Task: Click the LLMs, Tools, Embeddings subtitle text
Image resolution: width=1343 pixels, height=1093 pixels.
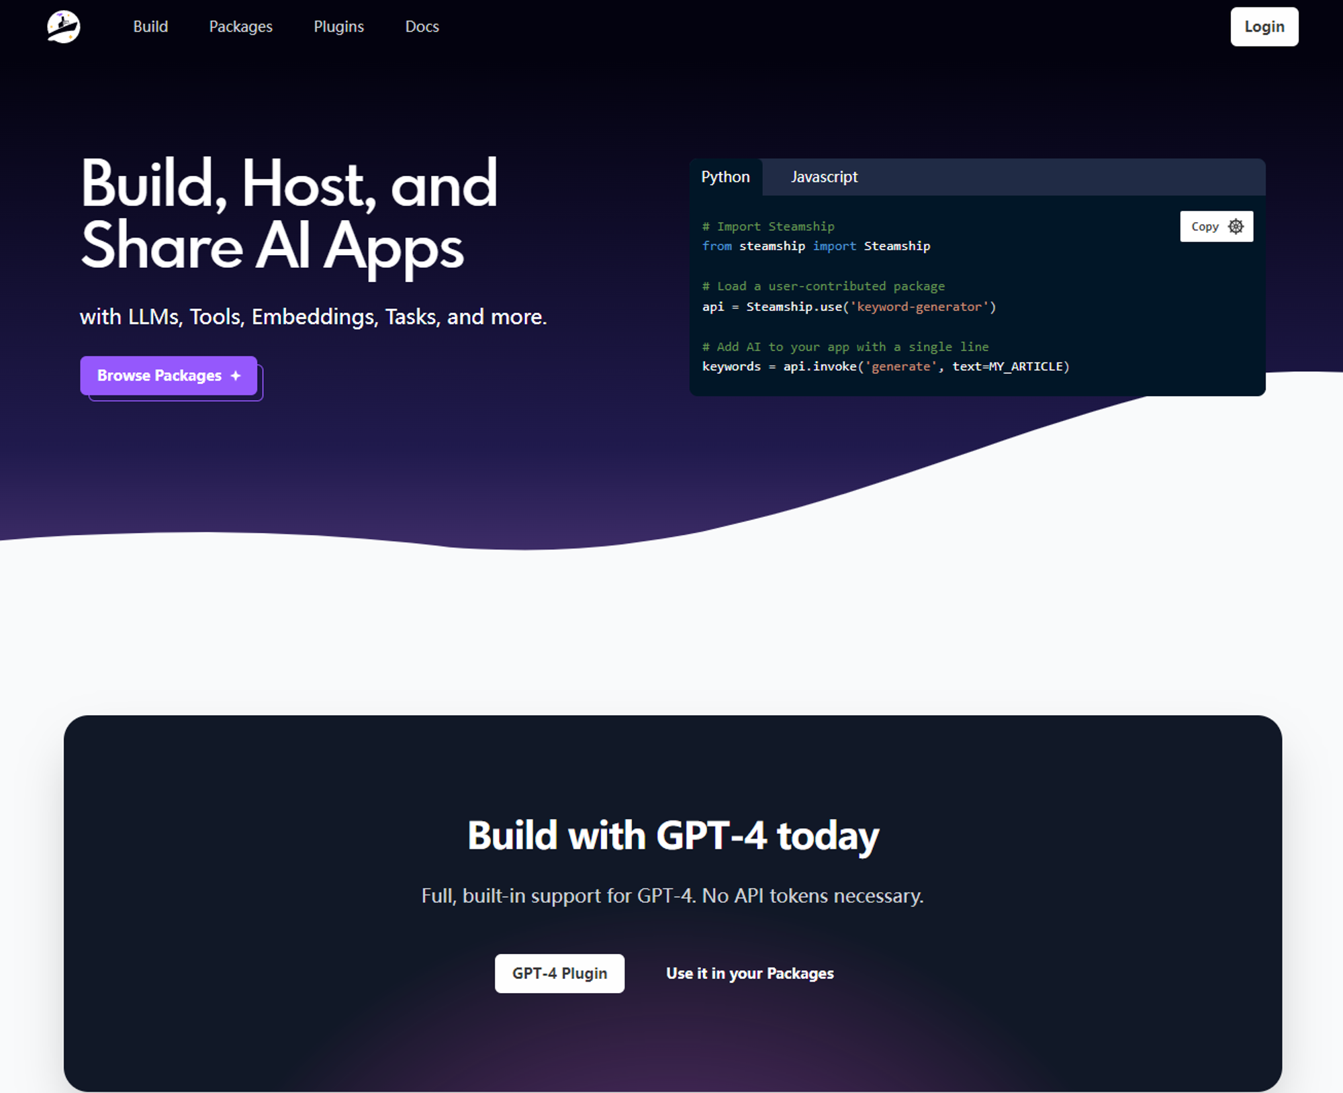Action: tap(313, 317)
